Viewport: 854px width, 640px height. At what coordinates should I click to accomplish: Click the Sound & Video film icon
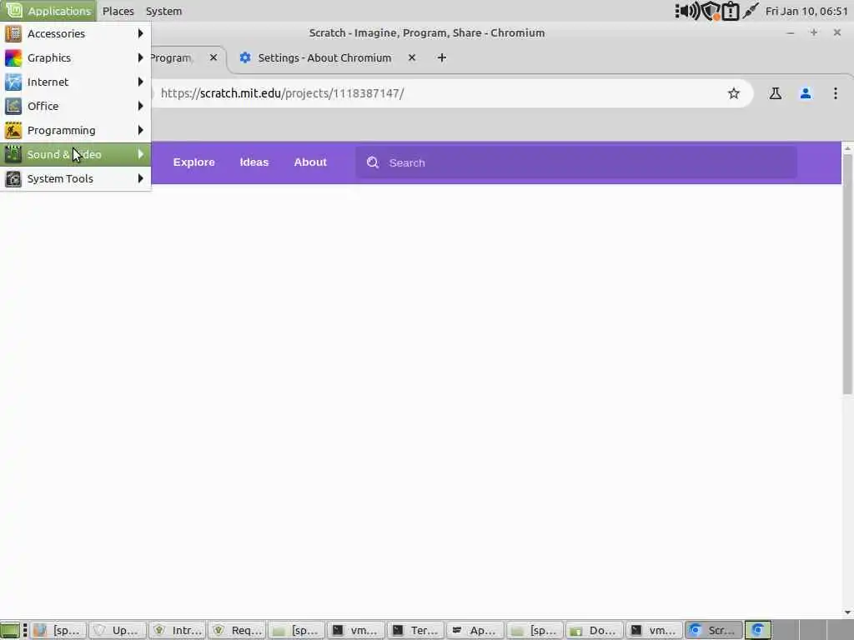(x=13, y=154)
